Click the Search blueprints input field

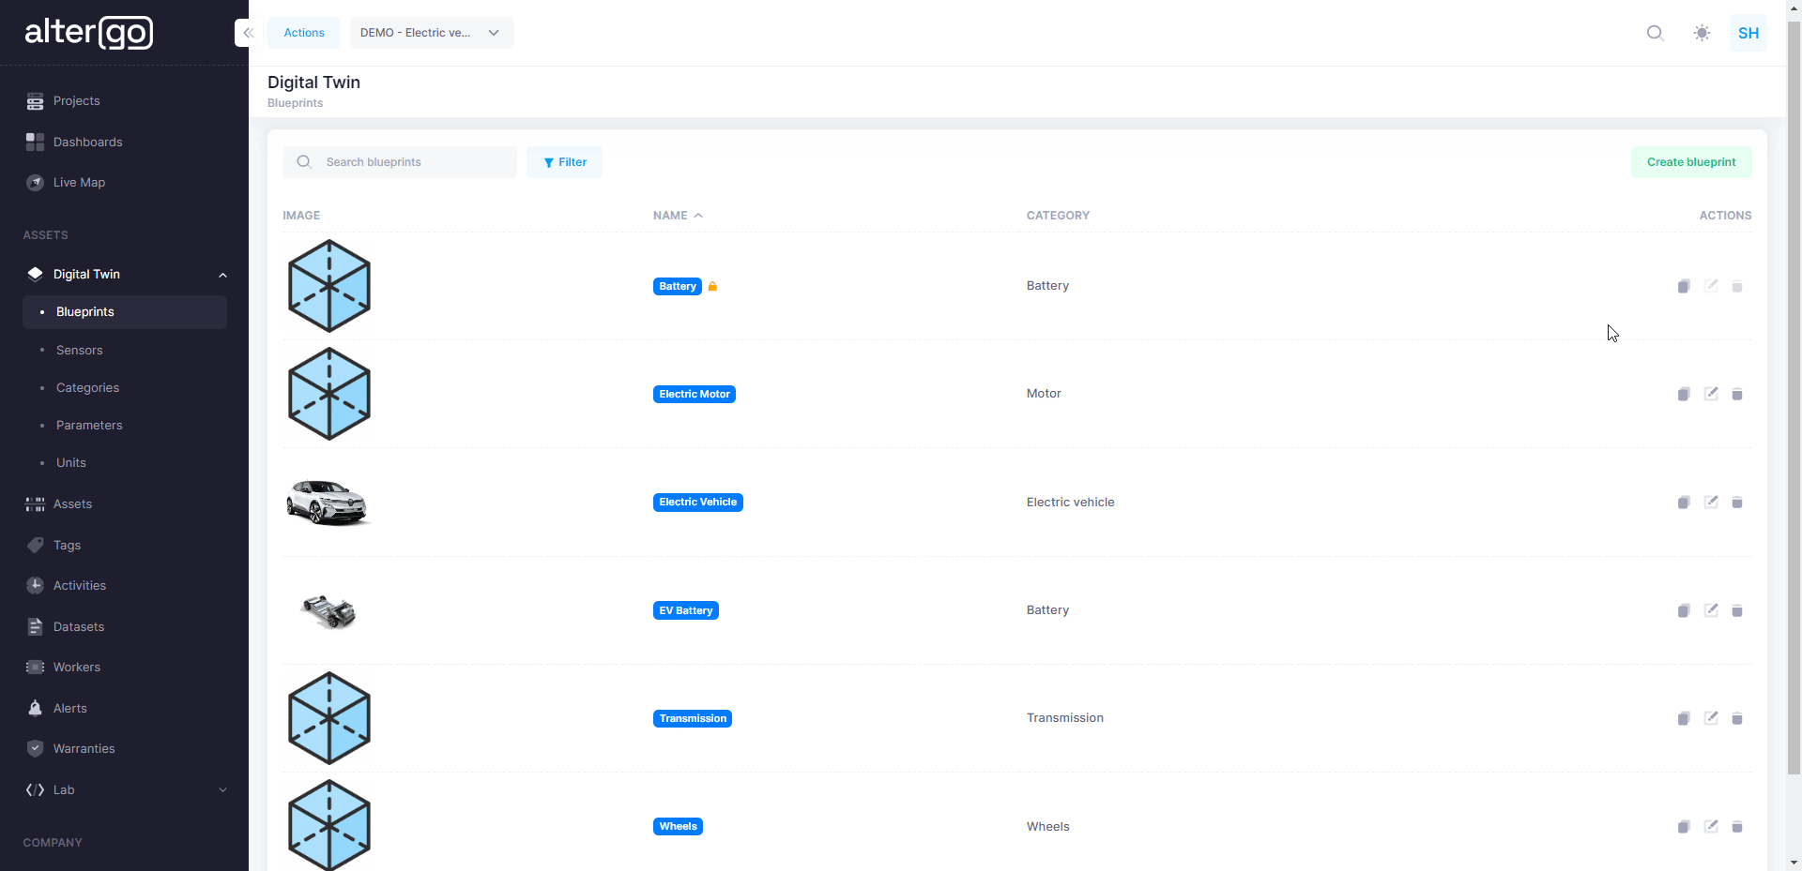[413, 162]
